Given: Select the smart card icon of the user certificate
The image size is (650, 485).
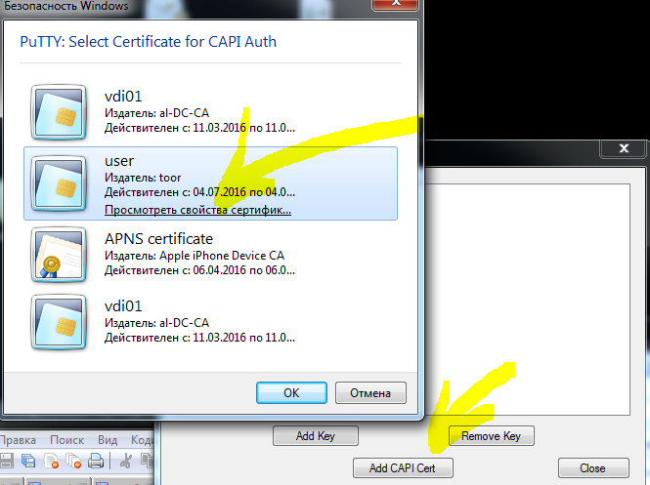Looking at the screenshot, I should [x=59, y=183].
